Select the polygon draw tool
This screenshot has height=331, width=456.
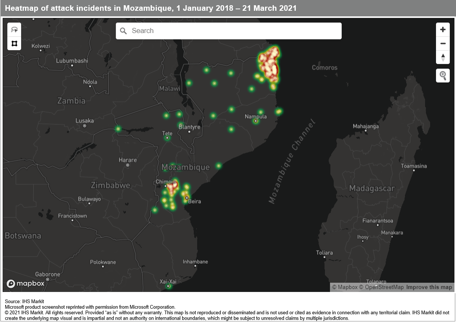pos(14,44)
